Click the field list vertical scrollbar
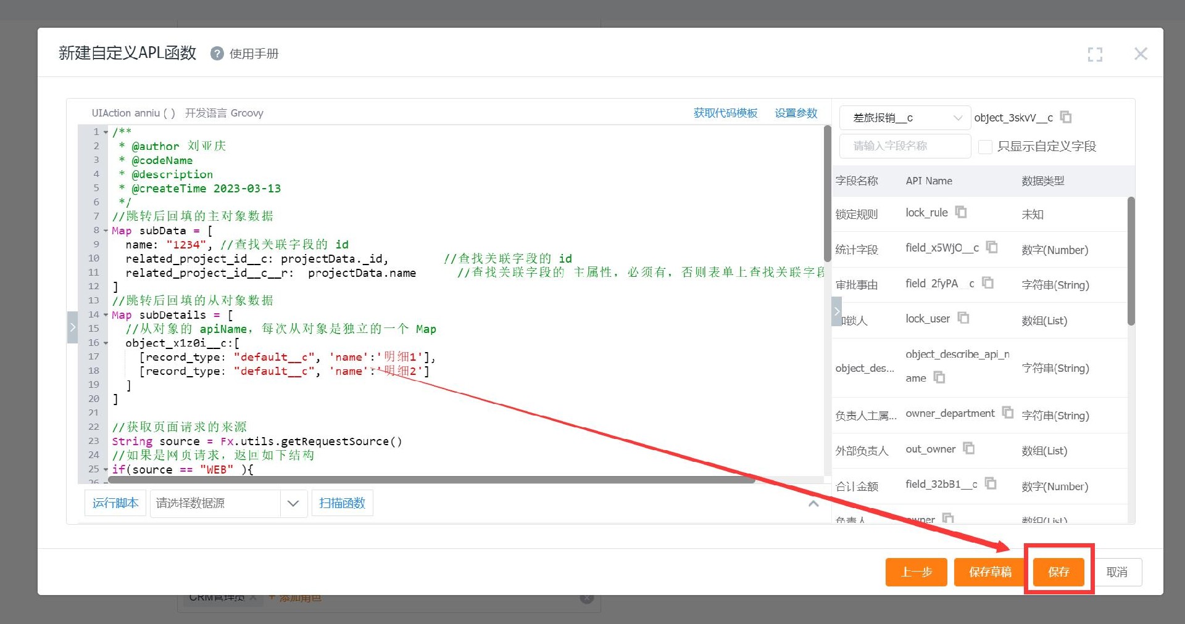The width and height of the screenshot is (1185, 624). point(1131,261)
